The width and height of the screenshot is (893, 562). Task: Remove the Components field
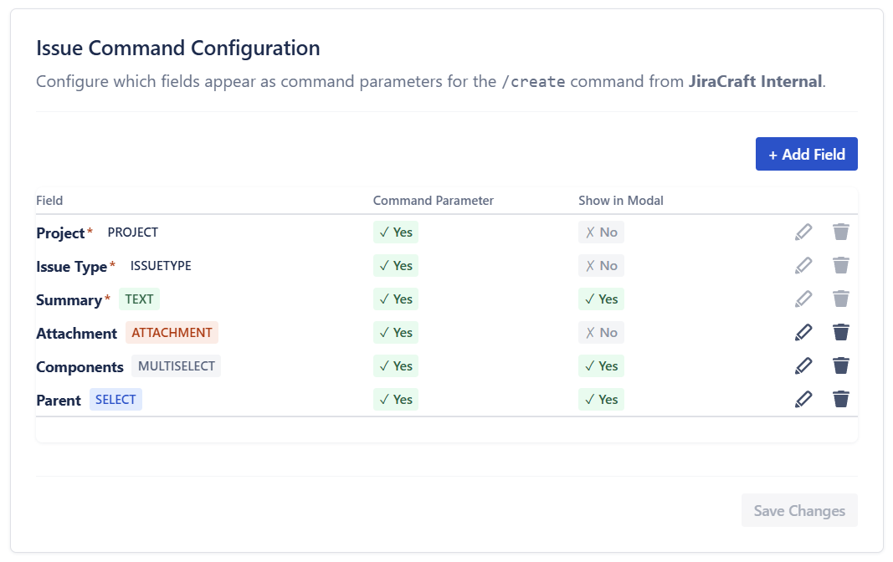click(x=840, y=366)
